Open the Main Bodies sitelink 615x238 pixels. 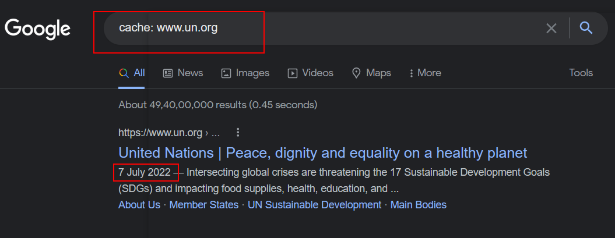419,205
